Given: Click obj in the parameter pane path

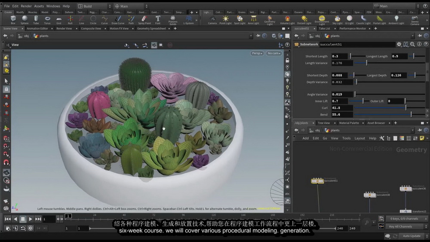Looking at the screenshot, I should coord(315,36).
